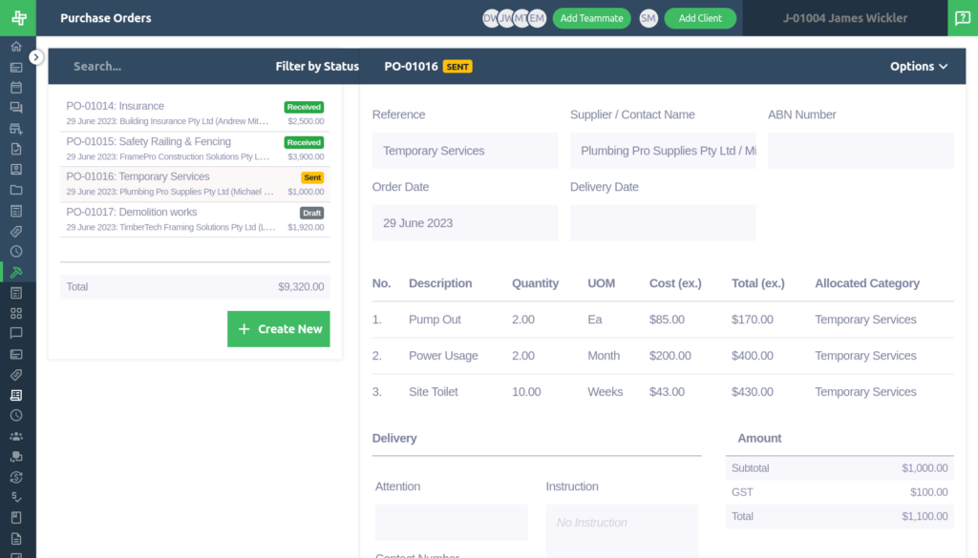Expand the collapsed sidebar chevron arrow
Screen dimensions: 978x558
pos(36,55)
